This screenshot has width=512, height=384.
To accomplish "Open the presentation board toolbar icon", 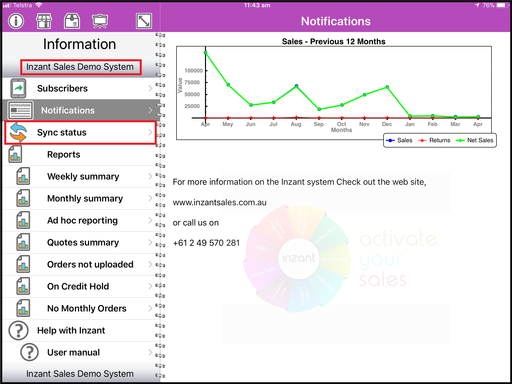I will coord(100,21).
